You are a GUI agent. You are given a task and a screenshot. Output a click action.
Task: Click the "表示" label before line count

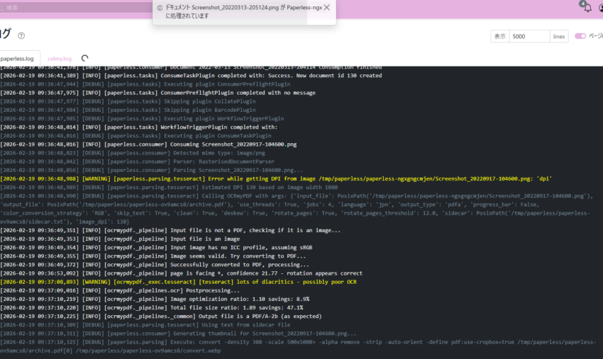click(499, 36)
